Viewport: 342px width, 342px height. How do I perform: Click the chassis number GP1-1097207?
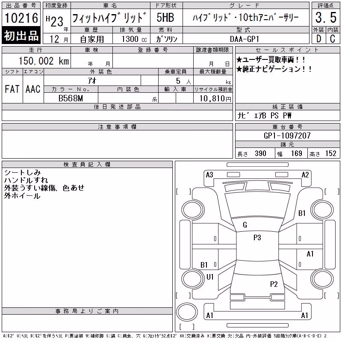click(x=287, y=136)
